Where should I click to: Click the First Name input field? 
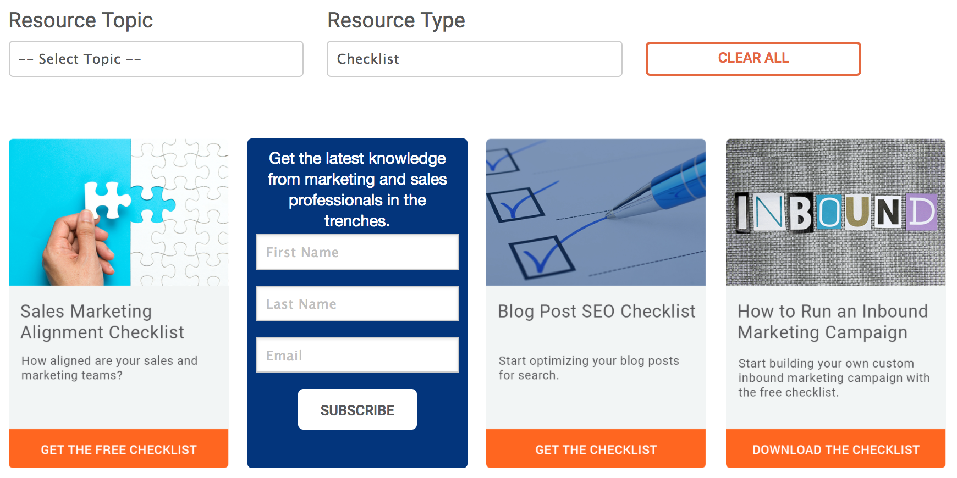click(357, 252)
